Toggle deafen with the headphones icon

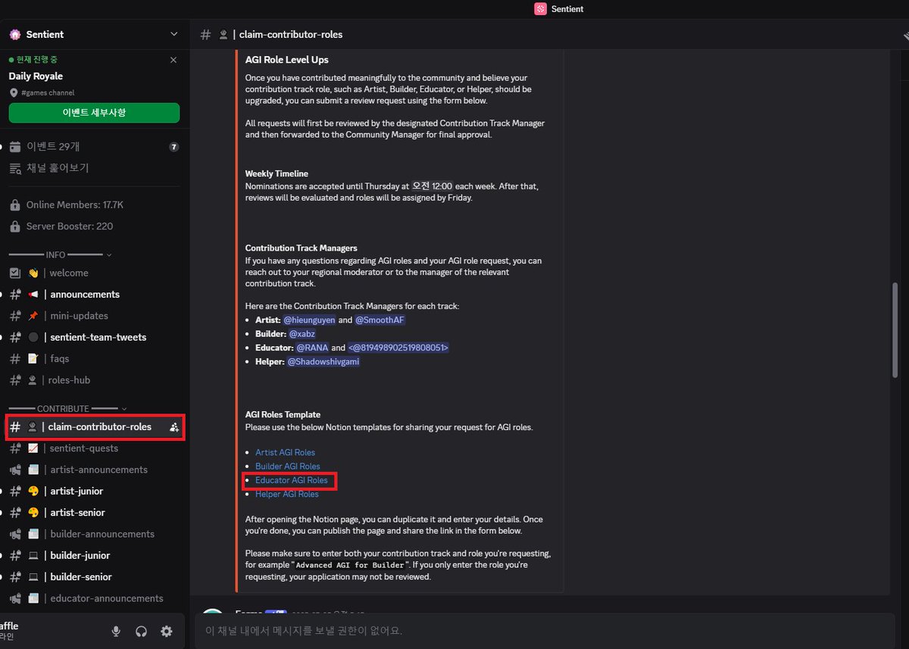click(141, 631)
